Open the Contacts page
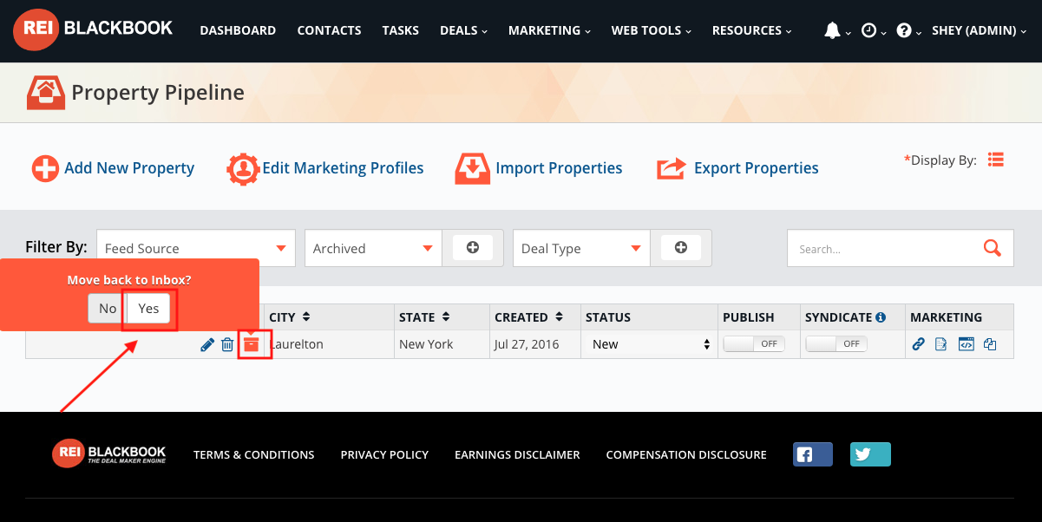1042x522 pixels. pyautogui.click(x=329, y=30)
